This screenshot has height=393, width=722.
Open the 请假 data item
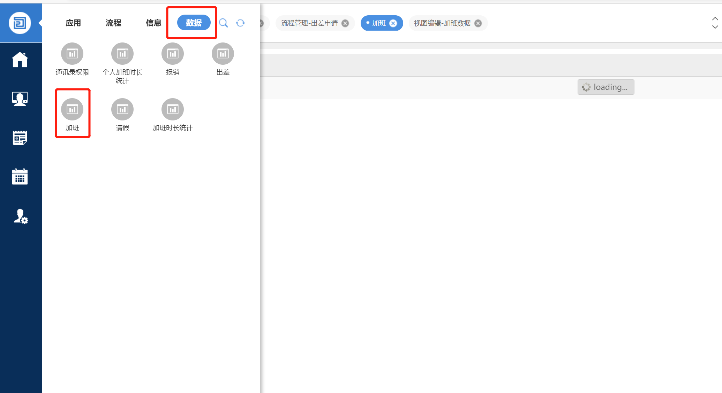122,110
